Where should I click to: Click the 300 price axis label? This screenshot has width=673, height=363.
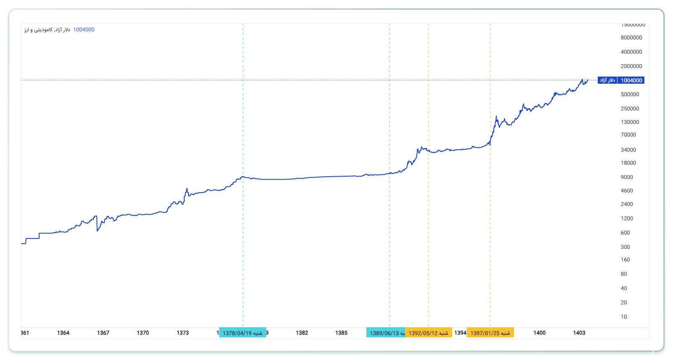pos(625,247)
